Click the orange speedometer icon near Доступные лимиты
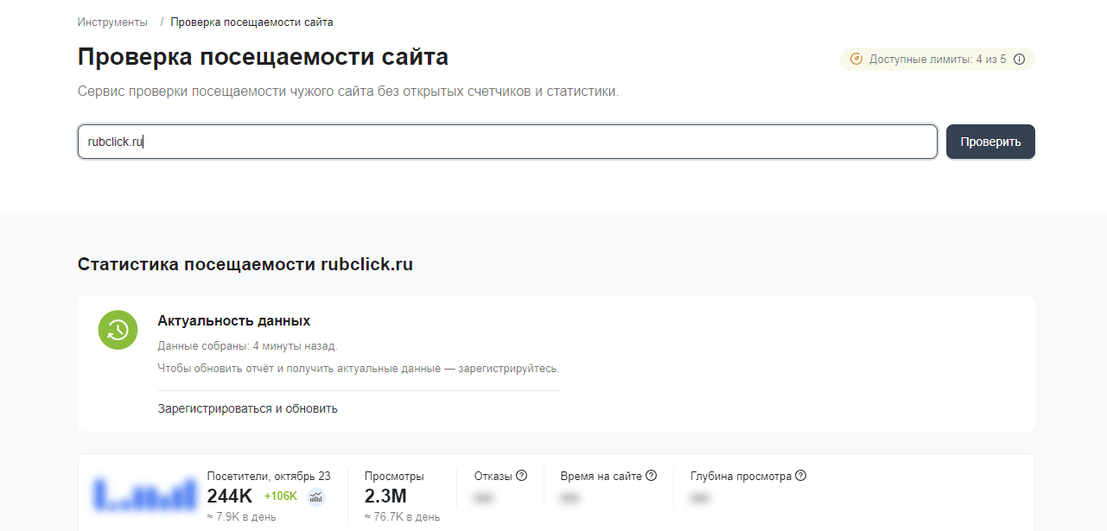 (x=856, y=59)
